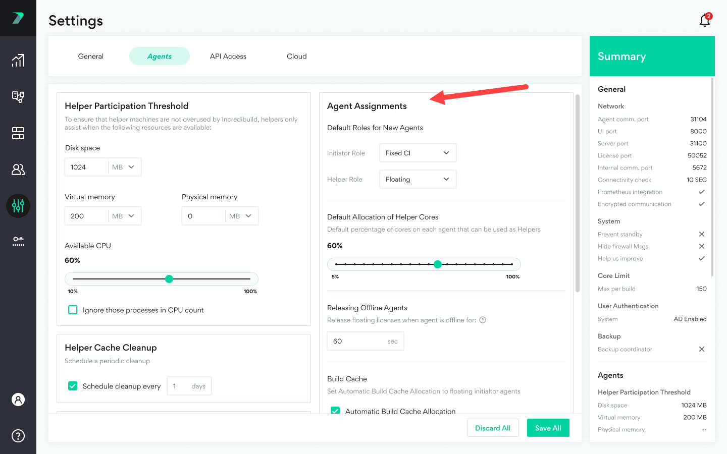Screen dimensions: 727x454
Task: Expand the Helper Role dropdown
Action: 418,179
